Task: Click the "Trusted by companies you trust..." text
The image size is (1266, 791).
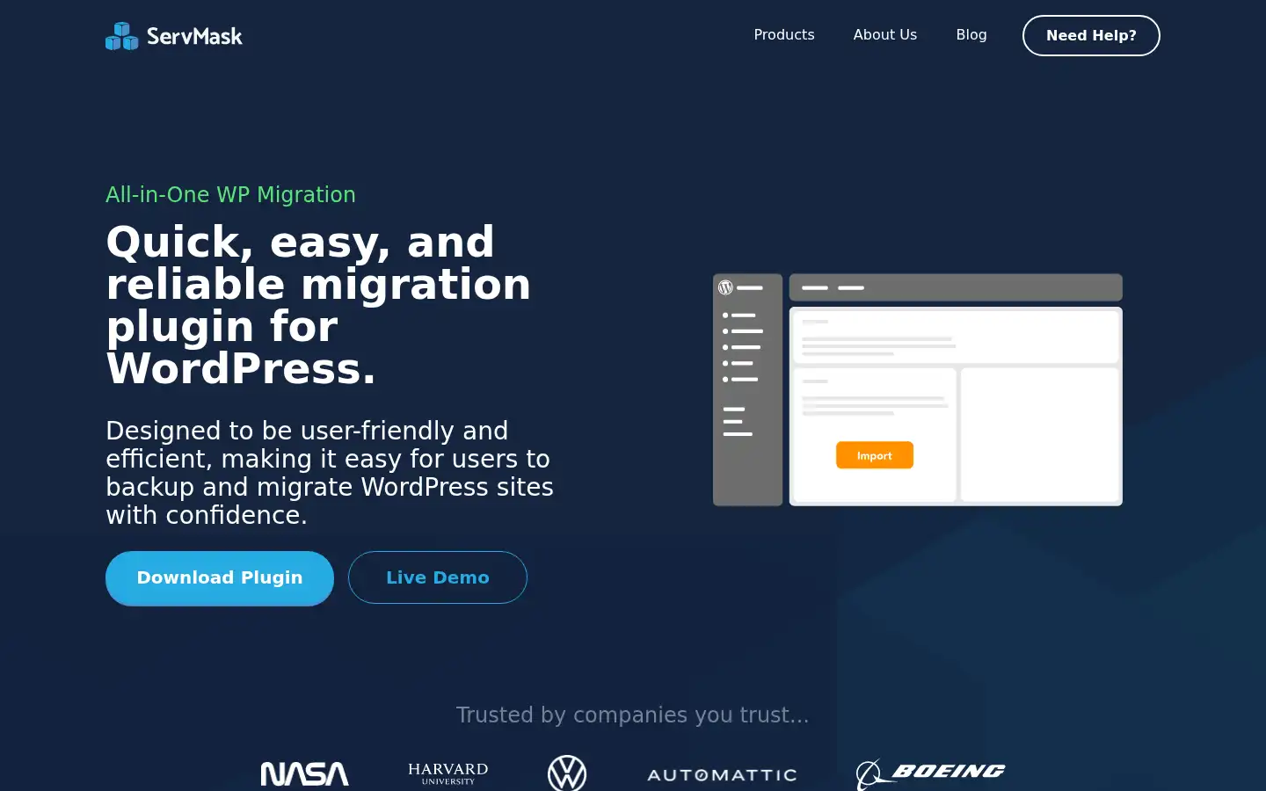Action: 632,715
